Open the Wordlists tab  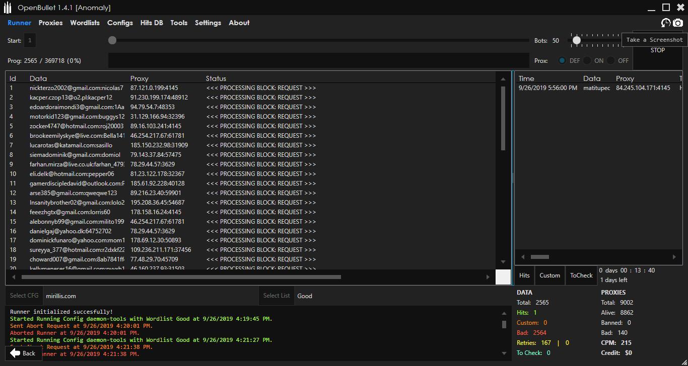[85, 23]
